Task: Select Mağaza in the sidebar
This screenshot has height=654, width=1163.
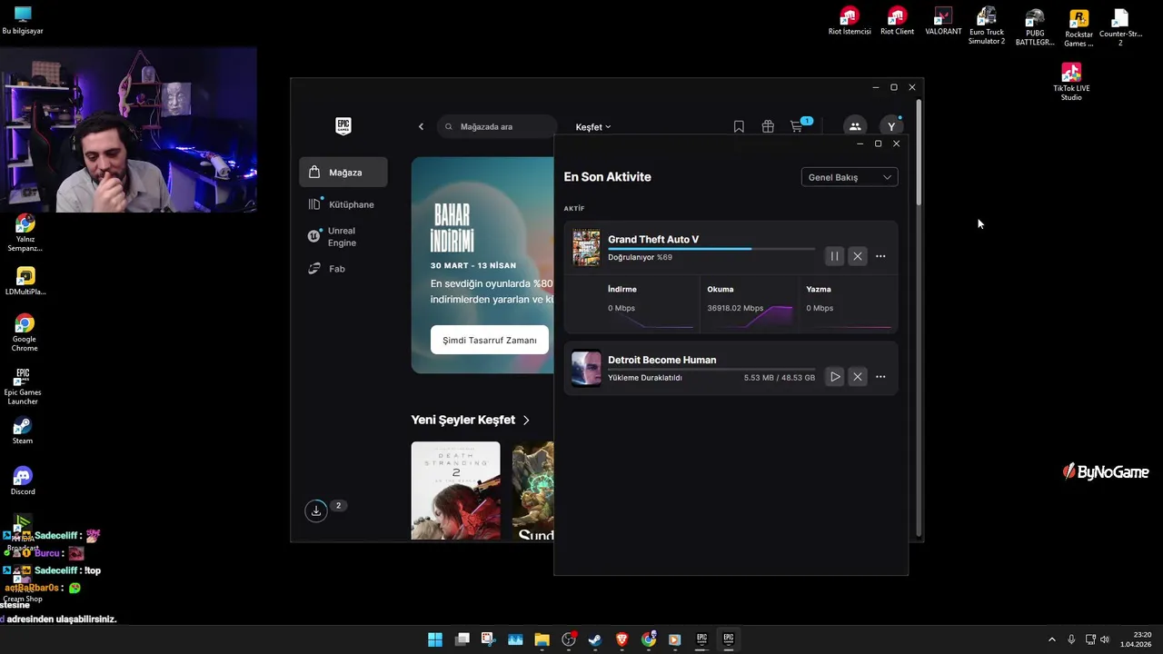Action: pos(343,172)
